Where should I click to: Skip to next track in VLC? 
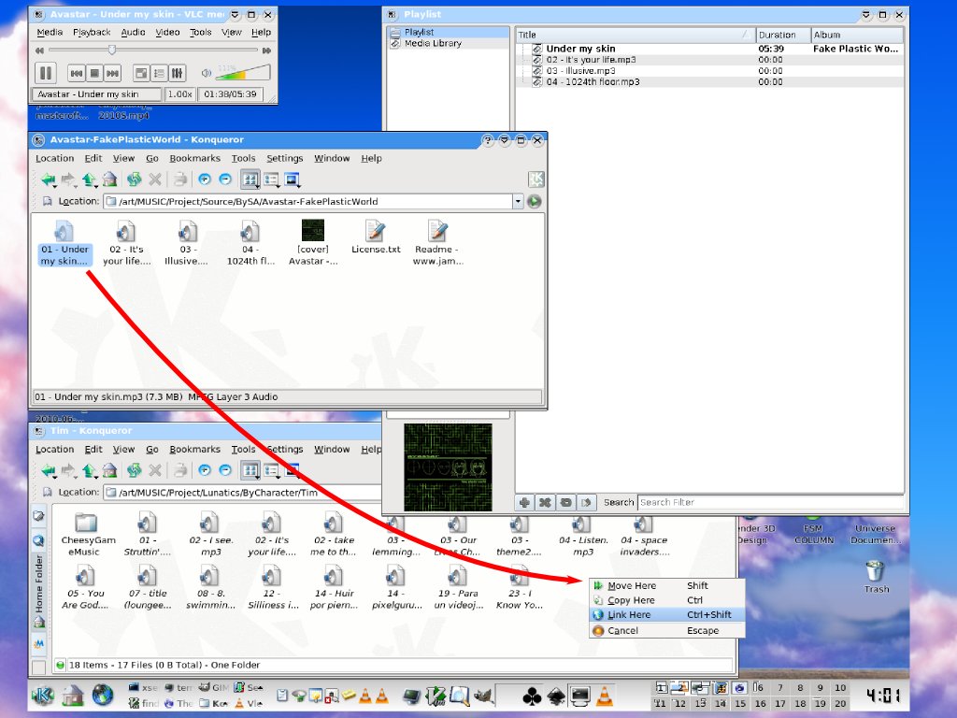[113, 73]
